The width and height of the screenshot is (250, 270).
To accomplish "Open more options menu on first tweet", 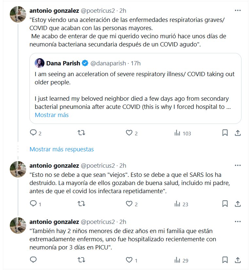I will tap(238, 10).
